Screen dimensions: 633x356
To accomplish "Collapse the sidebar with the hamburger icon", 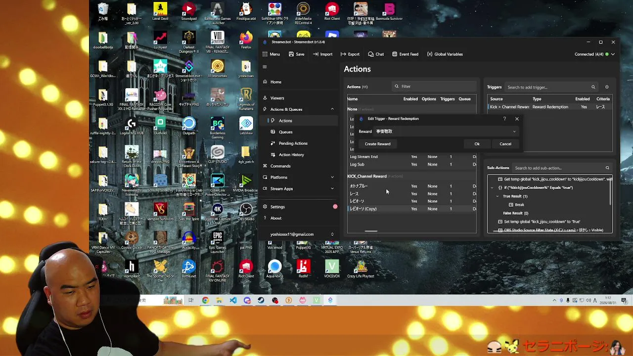I will tap(265, 67).
